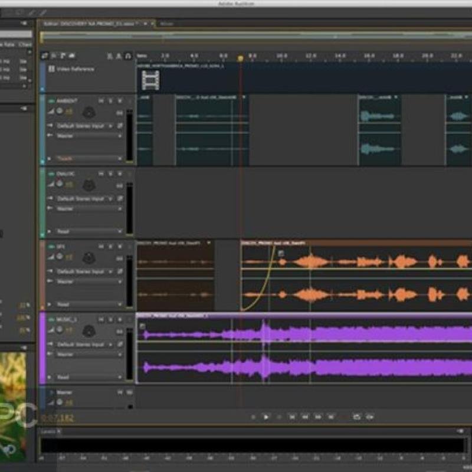Click the yellow playhead marker on time ruler
472x472 pixels.
coord(240,58)
